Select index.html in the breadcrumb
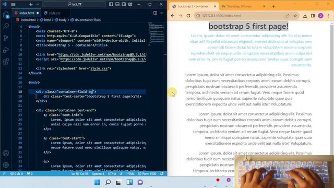 click(28, 20)
